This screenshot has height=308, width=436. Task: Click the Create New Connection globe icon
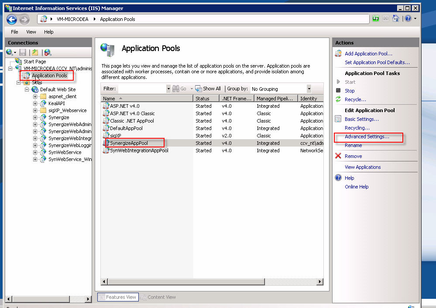pyautogui.click(x=10, y=52)
